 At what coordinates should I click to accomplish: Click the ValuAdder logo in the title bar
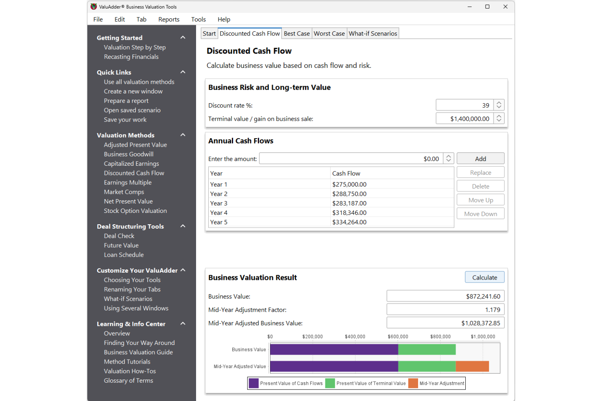(x=94, y=7)
